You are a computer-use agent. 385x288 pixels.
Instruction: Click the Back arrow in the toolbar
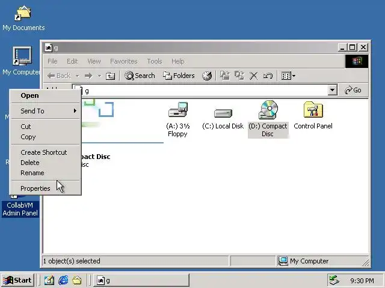point(59,76)
